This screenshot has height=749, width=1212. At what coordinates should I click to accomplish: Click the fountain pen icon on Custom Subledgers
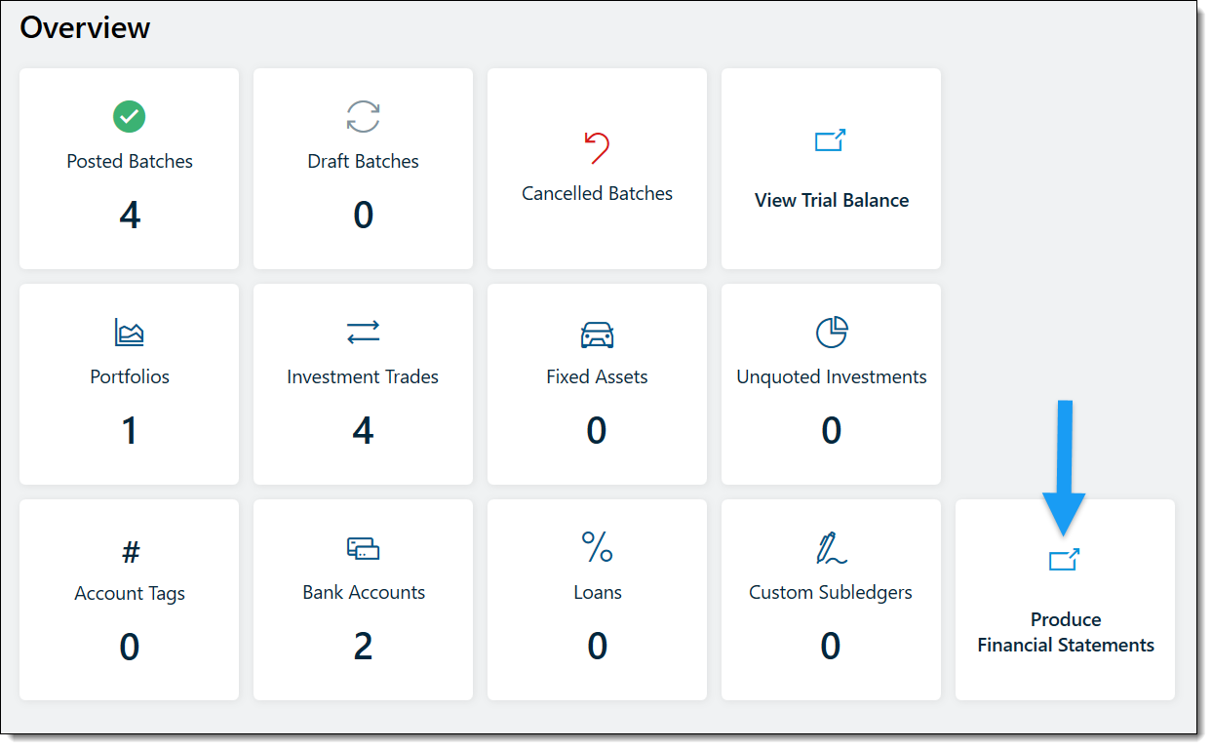click(x=830, y=548)
